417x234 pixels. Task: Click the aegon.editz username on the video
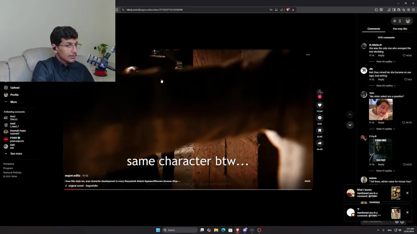[x=72, y=175]
